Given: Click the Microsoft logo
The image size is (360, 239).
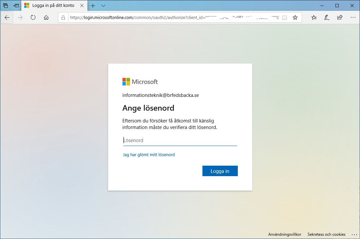Looking at the screenshot, I should [140, 82].
